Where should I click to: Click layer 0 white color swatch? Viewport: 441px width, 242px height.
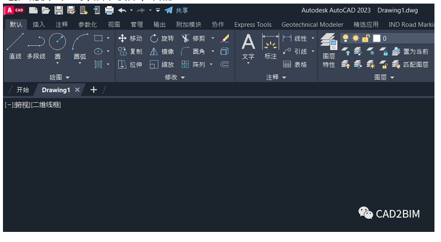tap(377, 38)
